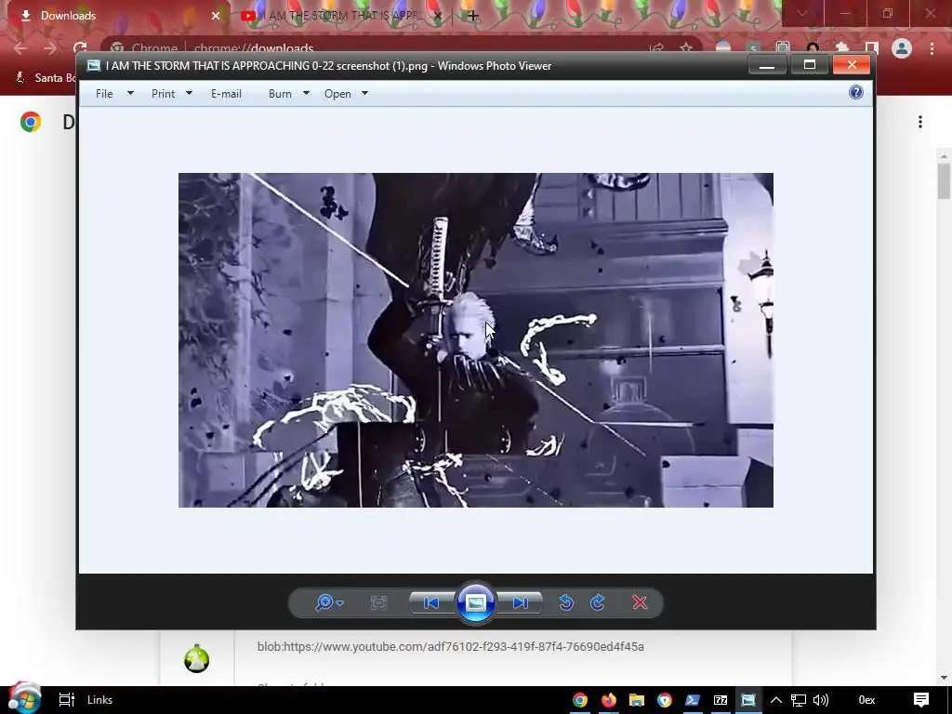Play the slide show in Photo Viewer
The image size is (952, 714).
click(476, 602)
